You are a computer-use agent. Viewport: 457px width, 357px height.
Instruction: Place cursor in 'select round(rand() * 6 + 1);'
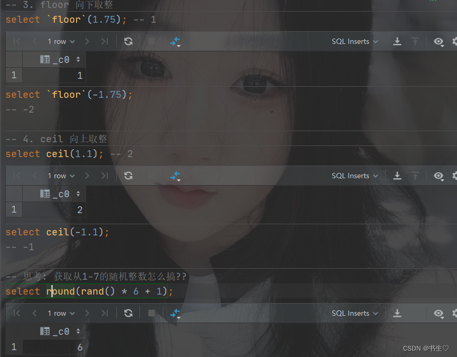point(89,291)
